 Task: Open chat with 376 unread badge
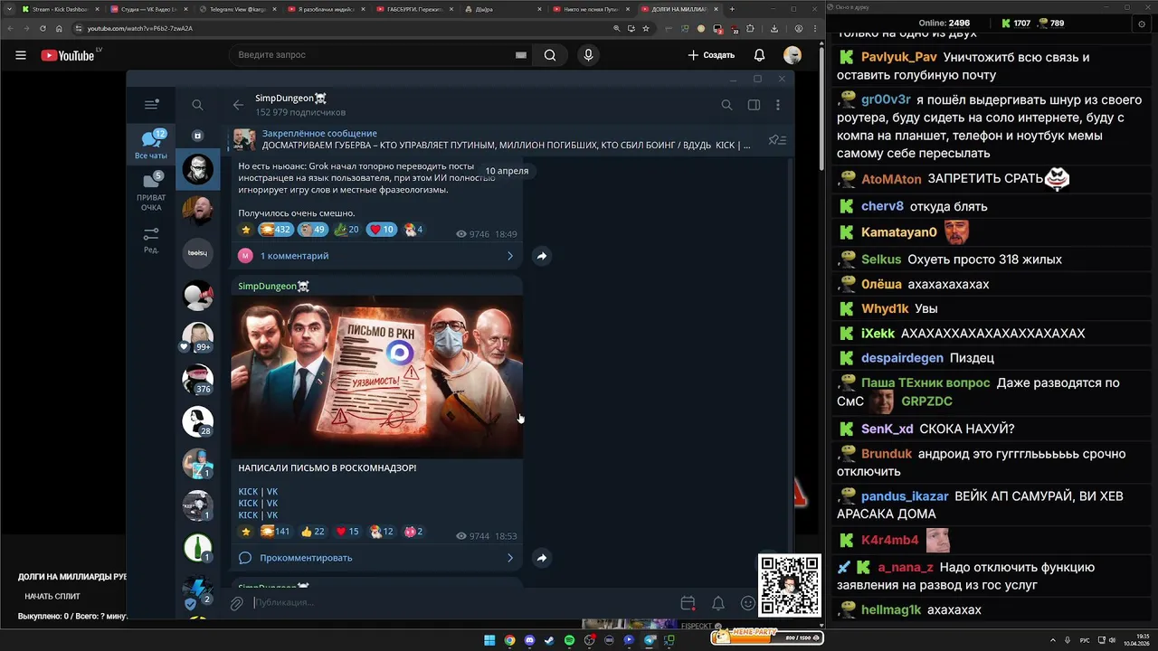(197, 381)
